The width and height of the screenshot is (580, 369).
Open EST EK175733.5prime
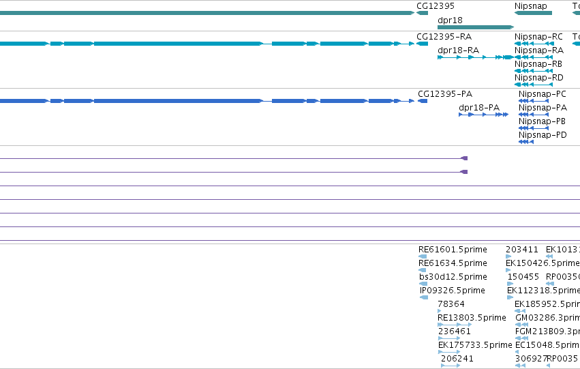[x=475, y=345]
